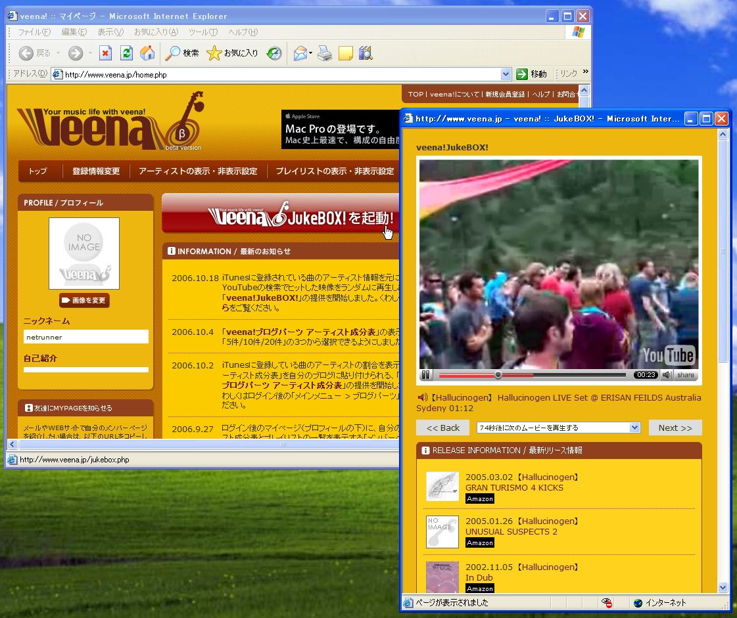Image resolution: width=737 pixels, height=618 pixels.
Task: Click the Mac Pro Apple Store banner
Action: [341, 129]
